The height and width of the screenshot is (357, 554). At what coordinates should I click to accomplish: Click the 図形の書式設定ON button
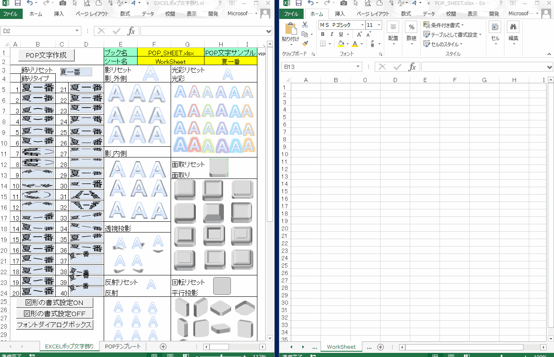[54, 303]
